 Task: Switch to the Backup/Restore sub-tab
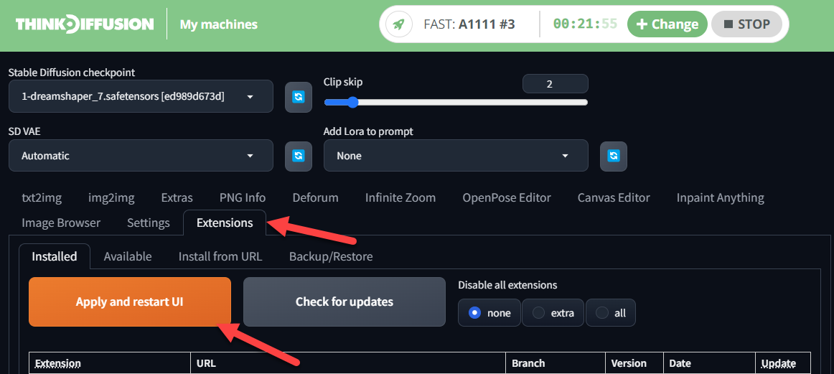point(331,256)
